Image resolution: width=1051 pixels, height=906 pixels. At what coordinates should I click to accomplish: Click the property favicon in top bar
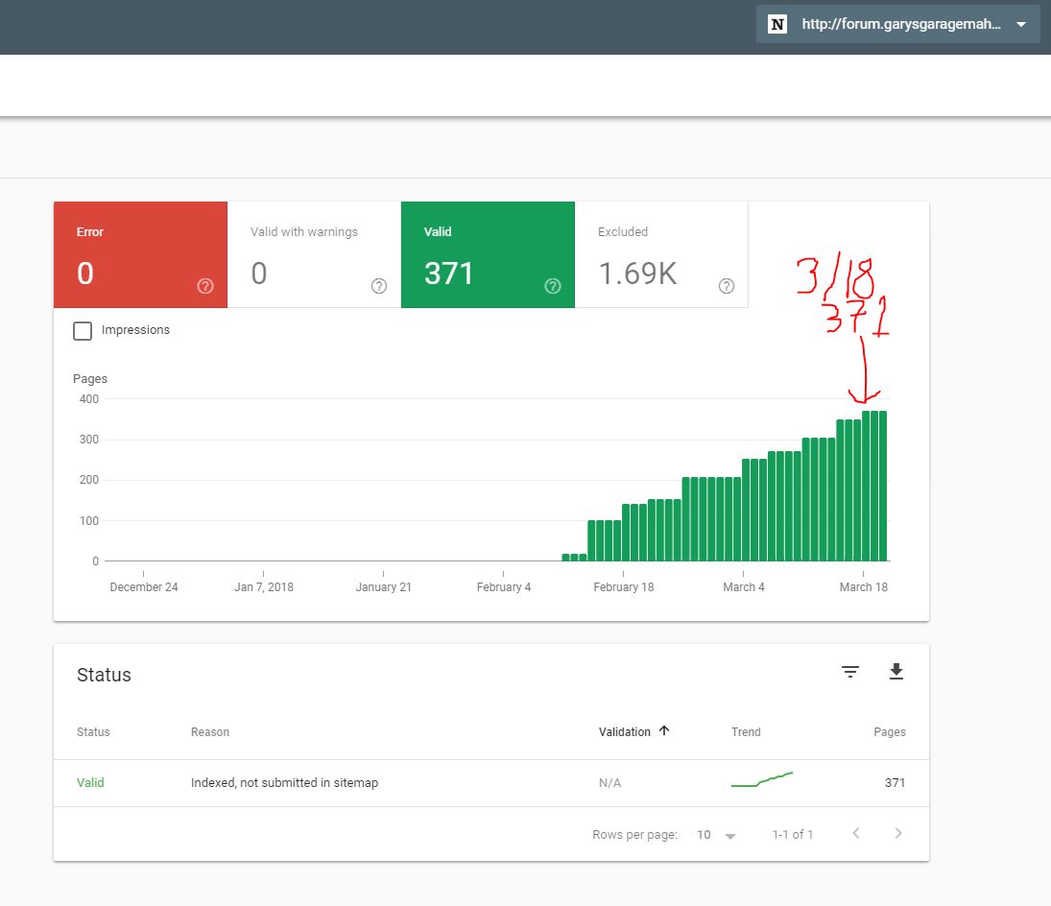point(778,25)
